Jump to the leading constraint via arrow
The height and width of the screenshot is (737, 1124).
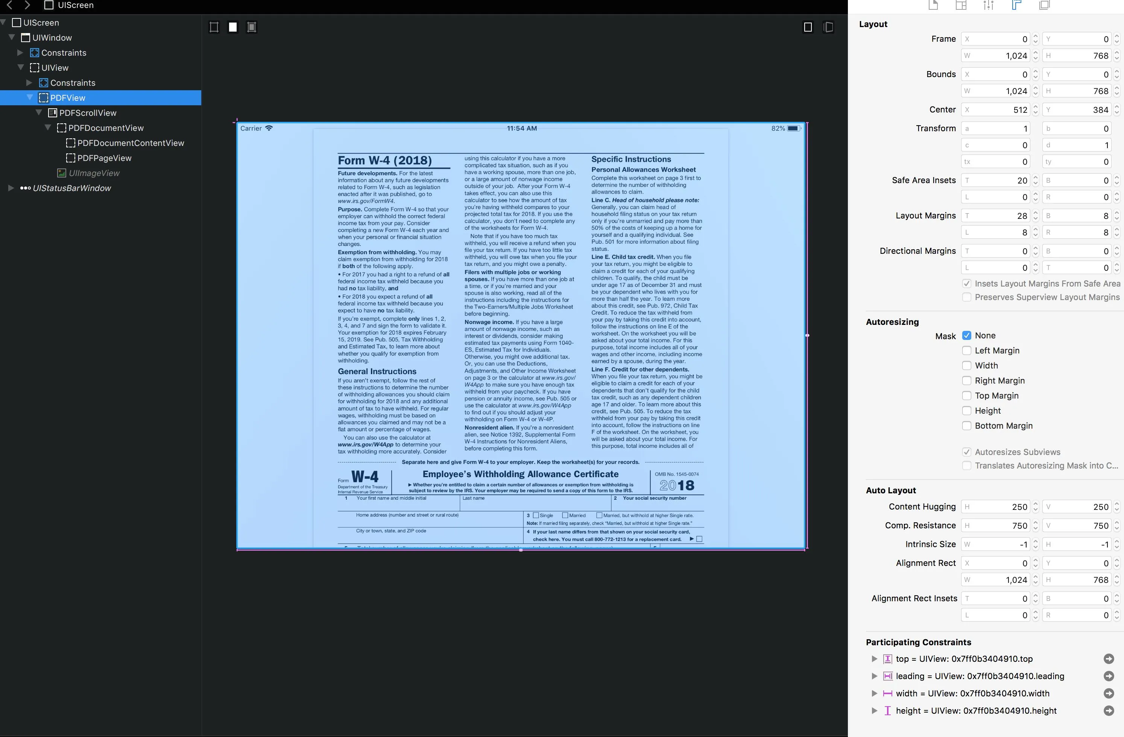coord(1109,676)
